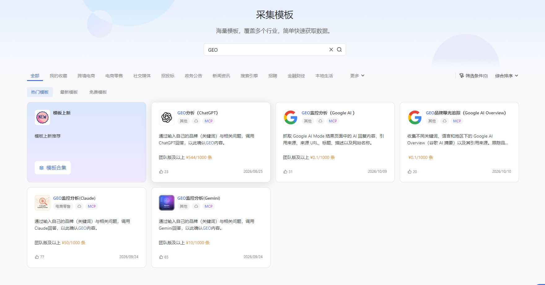Expand the 更多 categories dropdown
Screen dimensions: 545x285
pos(357,76)
